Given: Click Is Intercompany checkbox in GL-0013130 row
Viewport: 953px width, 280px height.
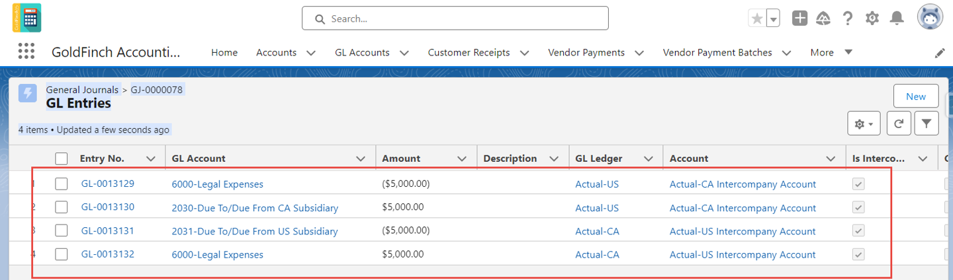Looking at the screenshot, I should [858, 207].
